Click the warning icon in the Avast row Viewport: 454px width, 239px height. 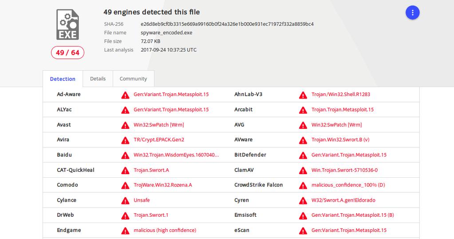point(125,125)
